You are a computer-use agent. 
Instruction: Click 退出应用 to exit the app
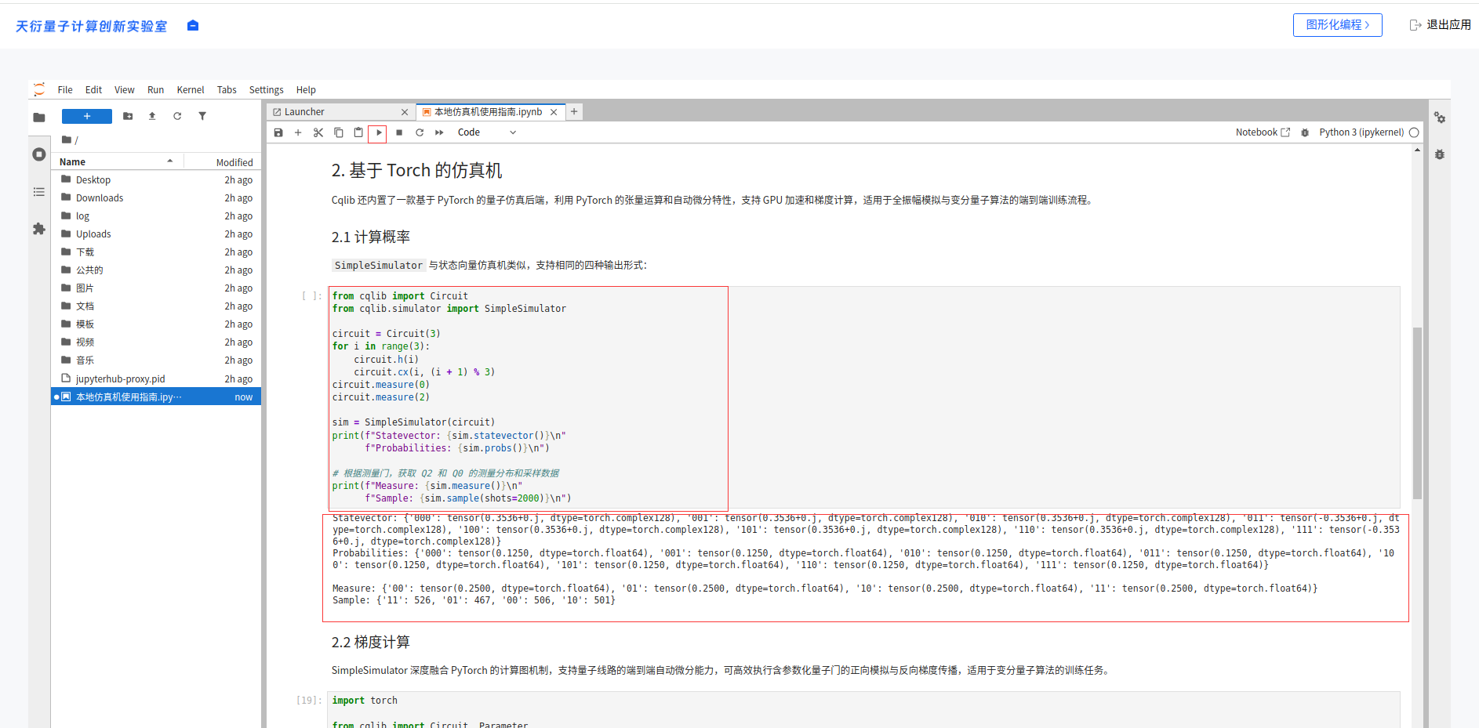(1441, 25)
